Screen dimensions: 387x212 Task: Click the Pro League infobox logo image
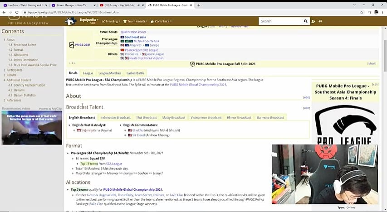pos(346,125)
